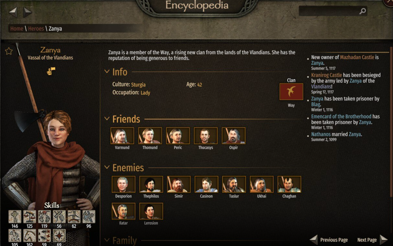Toggle the favorite star for Zanya
The height and width of the screenshot is (246, 393).
tap(9, 51)
